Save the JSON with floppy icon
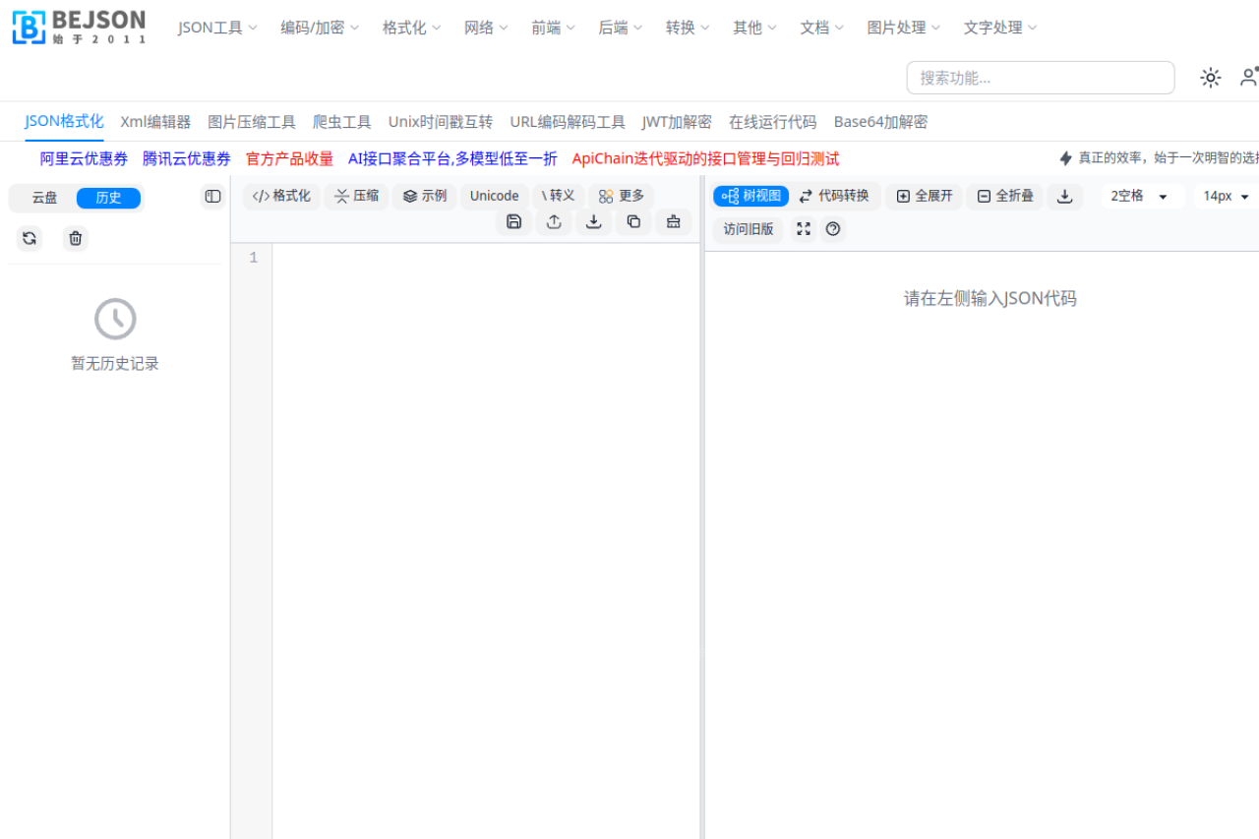The height and width of the screenshot is (839, 1259). point(513,222)
